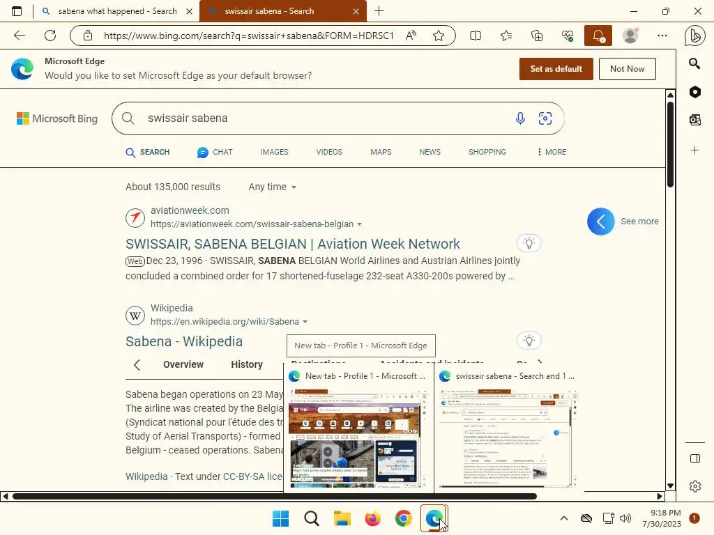
Task: Search using an image camera icon
Action: tap(545, 118)
